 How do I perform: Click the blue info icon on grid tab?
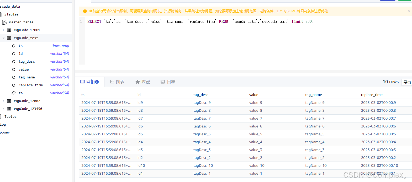(x=97, y=82)
